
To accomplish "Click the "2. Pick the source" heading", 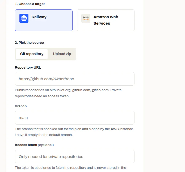I will coord(29,43).
